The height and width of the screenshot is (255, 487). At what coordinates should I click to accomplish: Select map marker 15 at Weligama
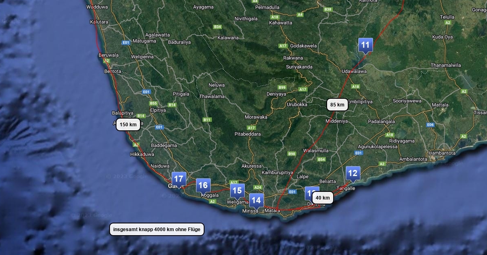click(237, 191)
